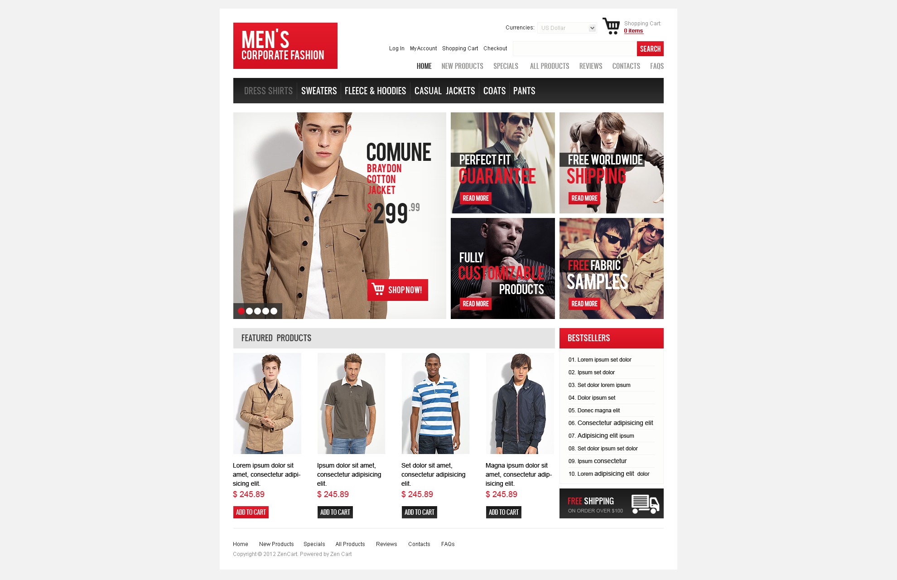Viewport: 897px width, 580px height.
Task: Click the search icon button
Action: 650,48
